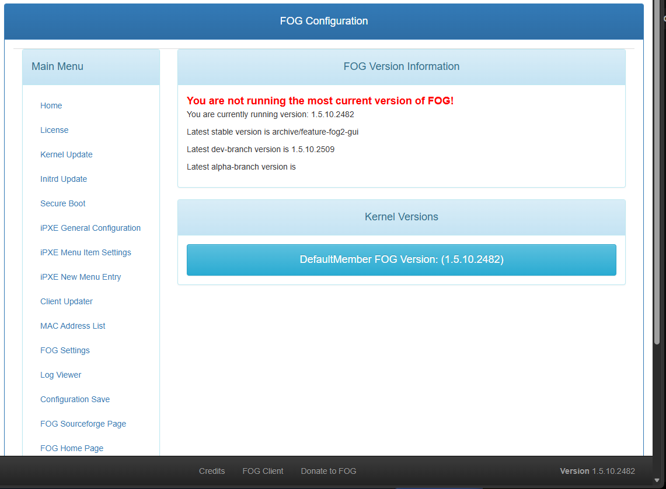The height and width of the screenshot is (489, 666).
Task: Expand the DefaultMember FOG Version bar
Action: click(402, 260)
